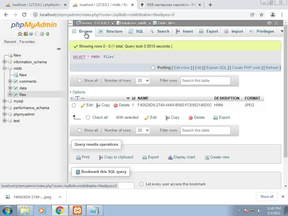Click red Delete icon for row 1
288x216 pixels.
(116, 105)
